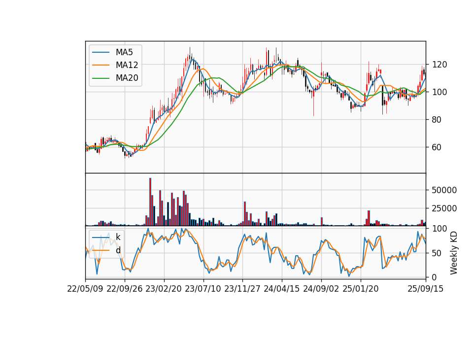Click the 23/07/10 date tick label

point(203,289)
